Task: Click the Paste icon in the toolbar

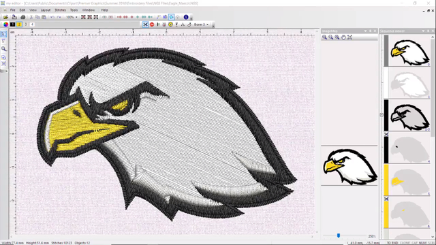Action: pyautogui.click(x=44, y=17)
